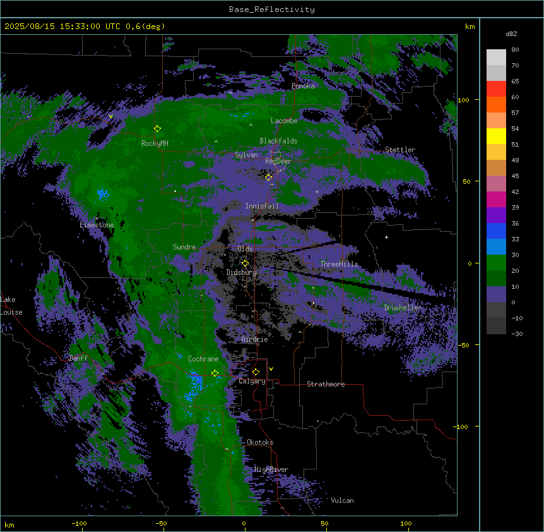Image resolution: width=544 pixels, height=532 pixels.
Task: Click the km unit label at bottom left
Action: [9, 525]
